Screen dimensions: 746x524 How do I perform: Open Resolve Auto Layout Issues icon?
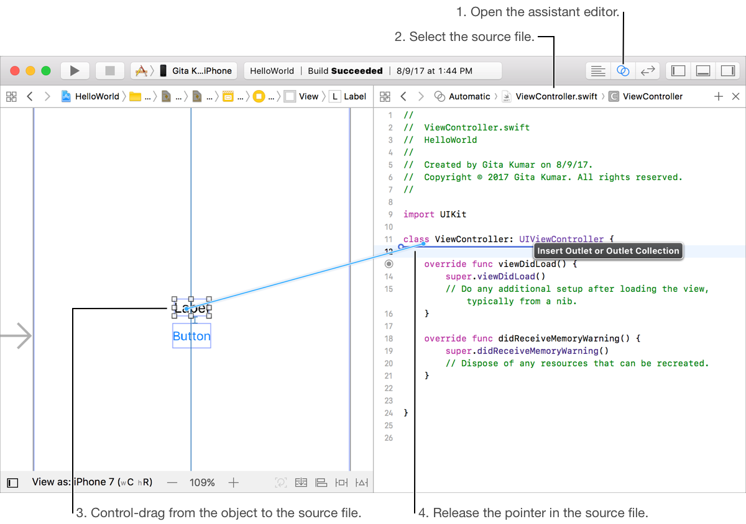(x=362, y=482)
